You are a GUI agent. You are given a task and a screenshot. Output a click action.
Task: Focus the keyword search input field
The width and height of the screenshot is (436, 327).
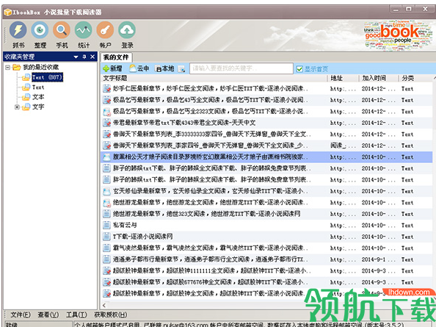241,68
